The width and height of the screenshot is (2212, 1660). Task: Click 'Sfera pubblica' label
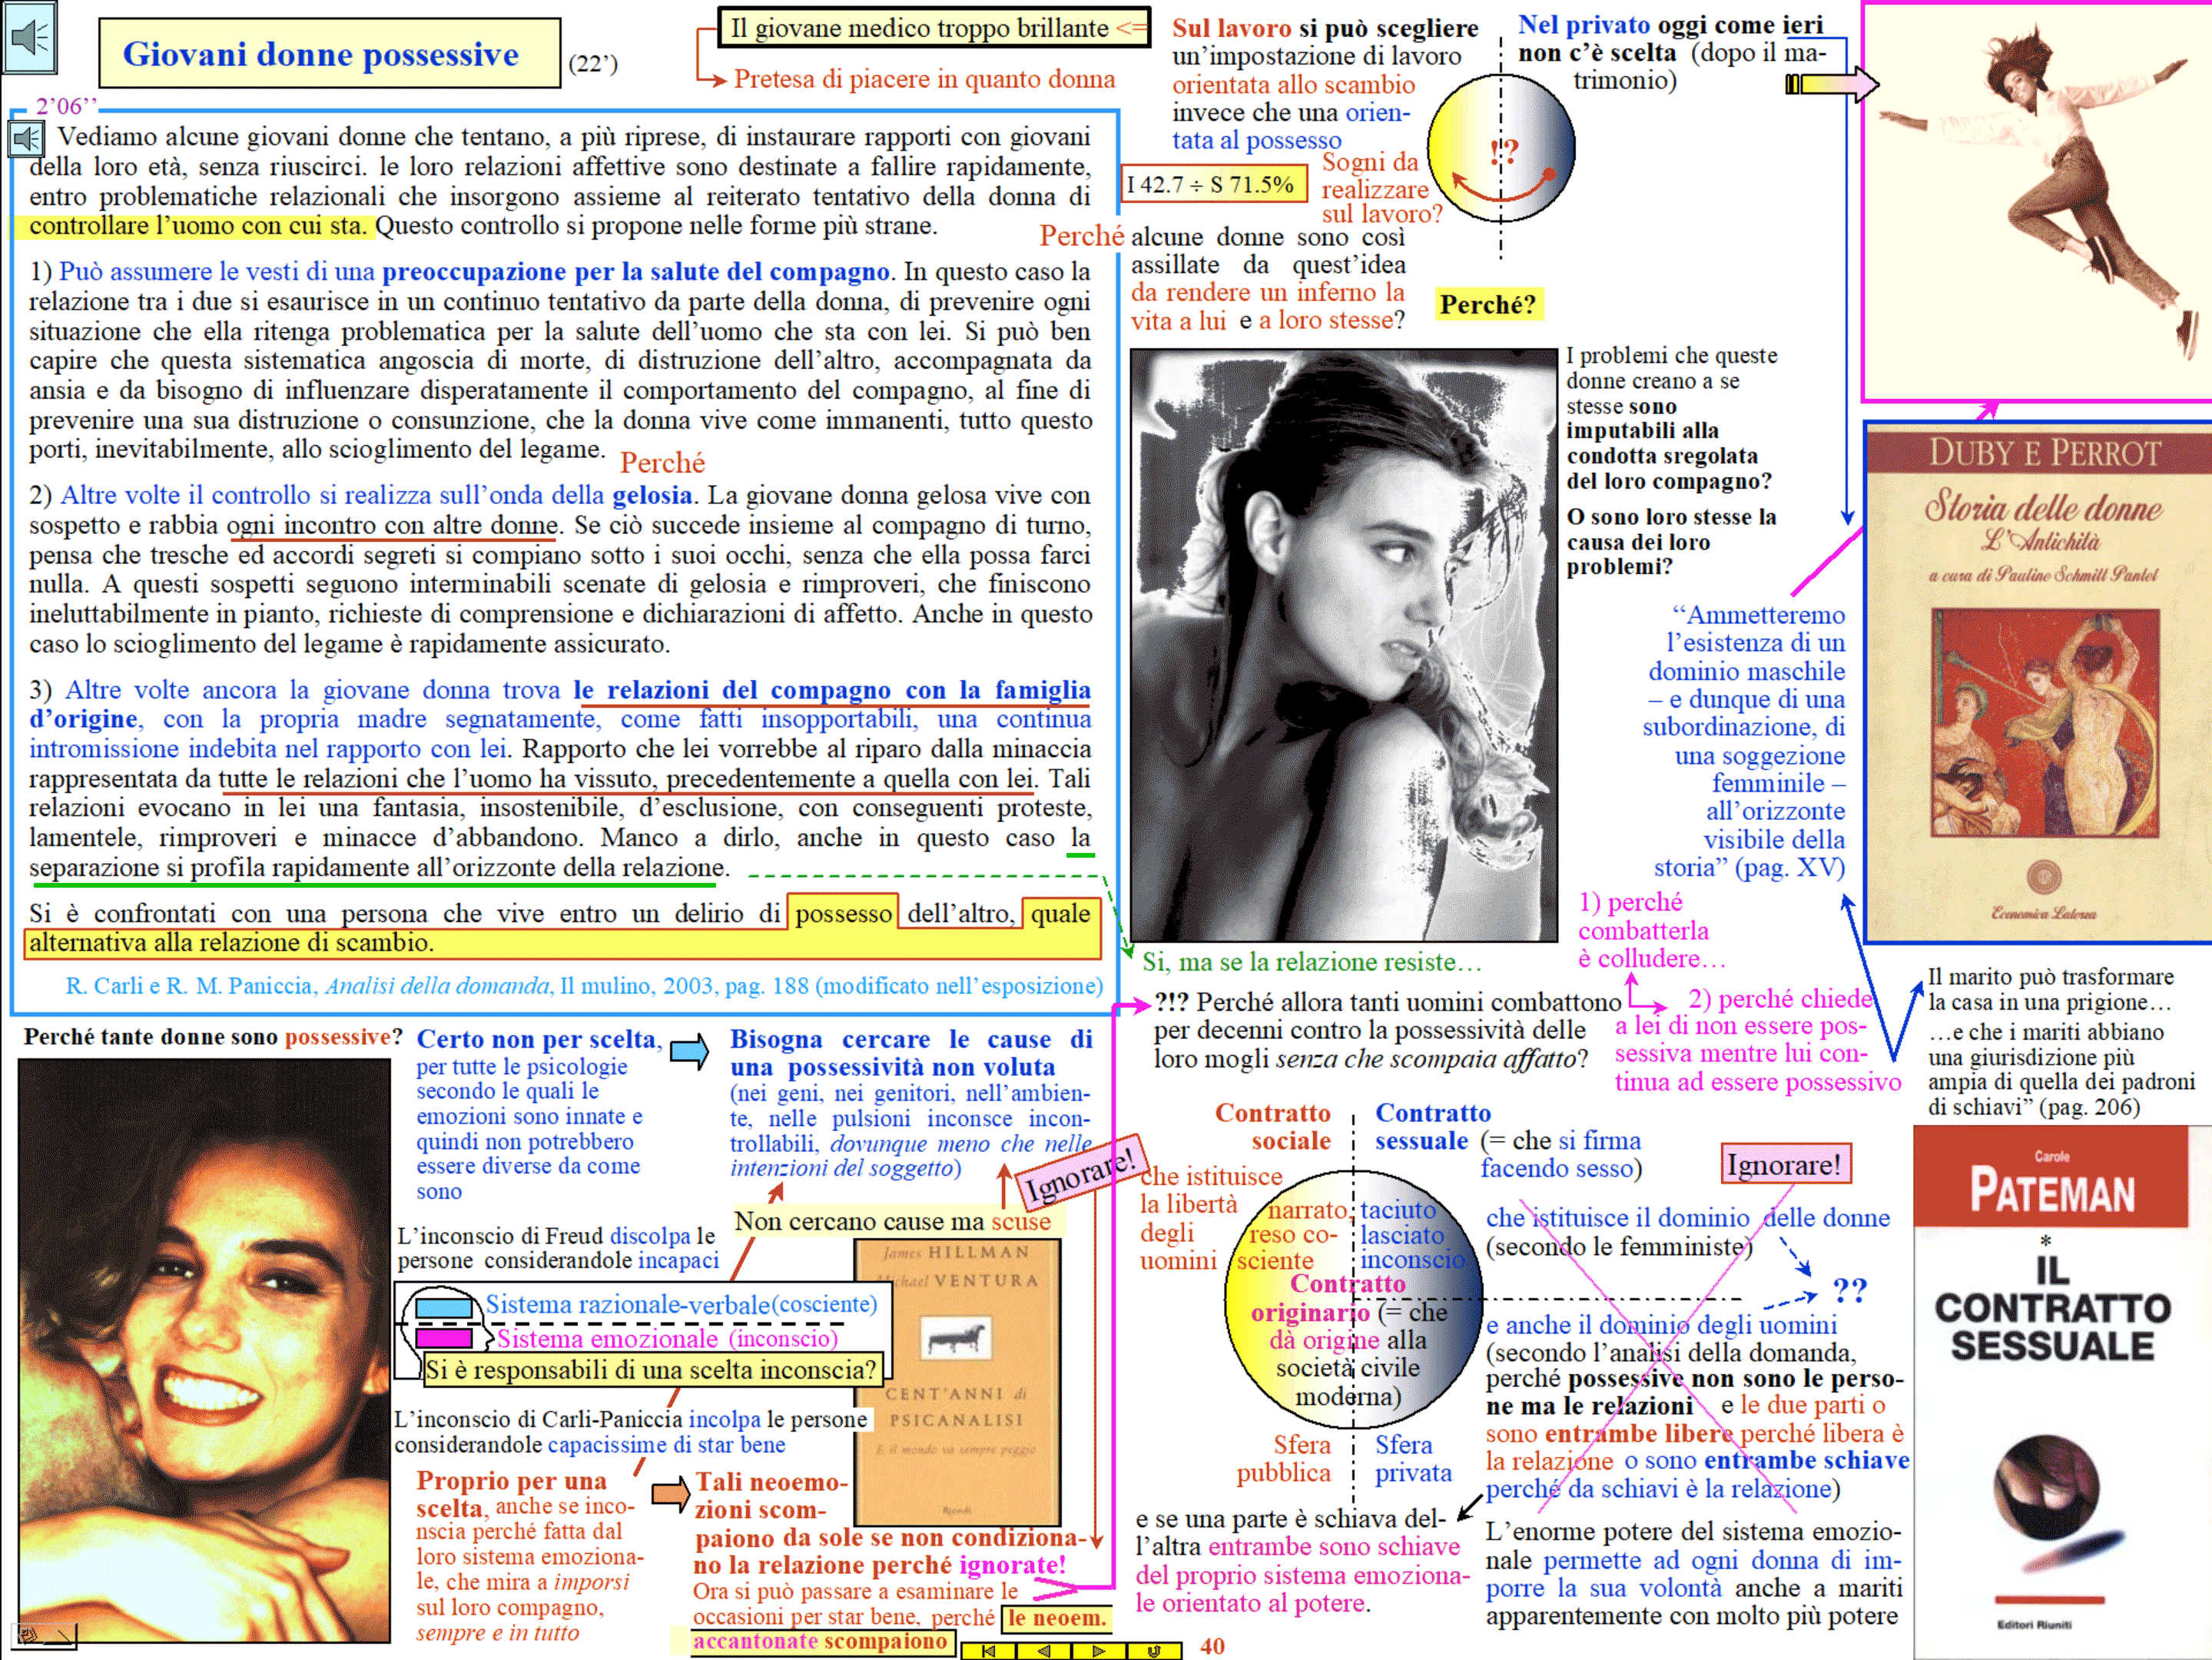click(1285, 1458)
